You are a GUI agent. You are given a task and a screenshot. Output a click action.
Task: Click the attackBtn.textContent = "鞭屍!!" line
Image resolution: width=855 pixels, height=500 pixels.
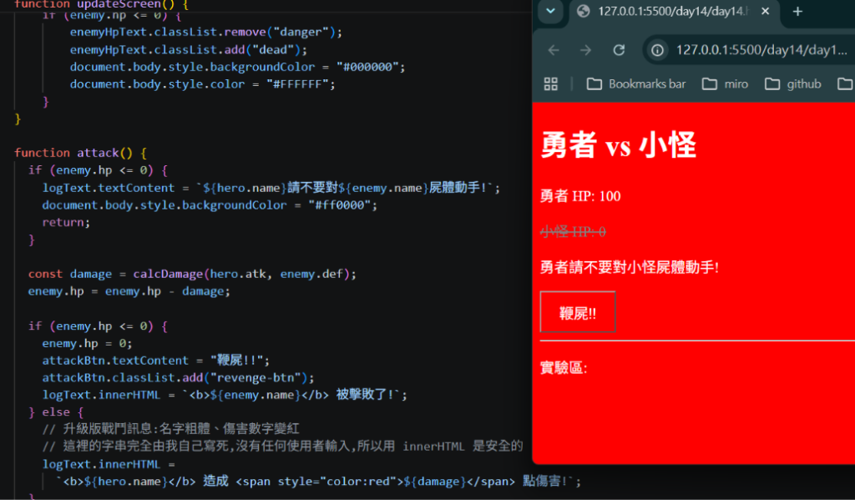tap(155, 361)
